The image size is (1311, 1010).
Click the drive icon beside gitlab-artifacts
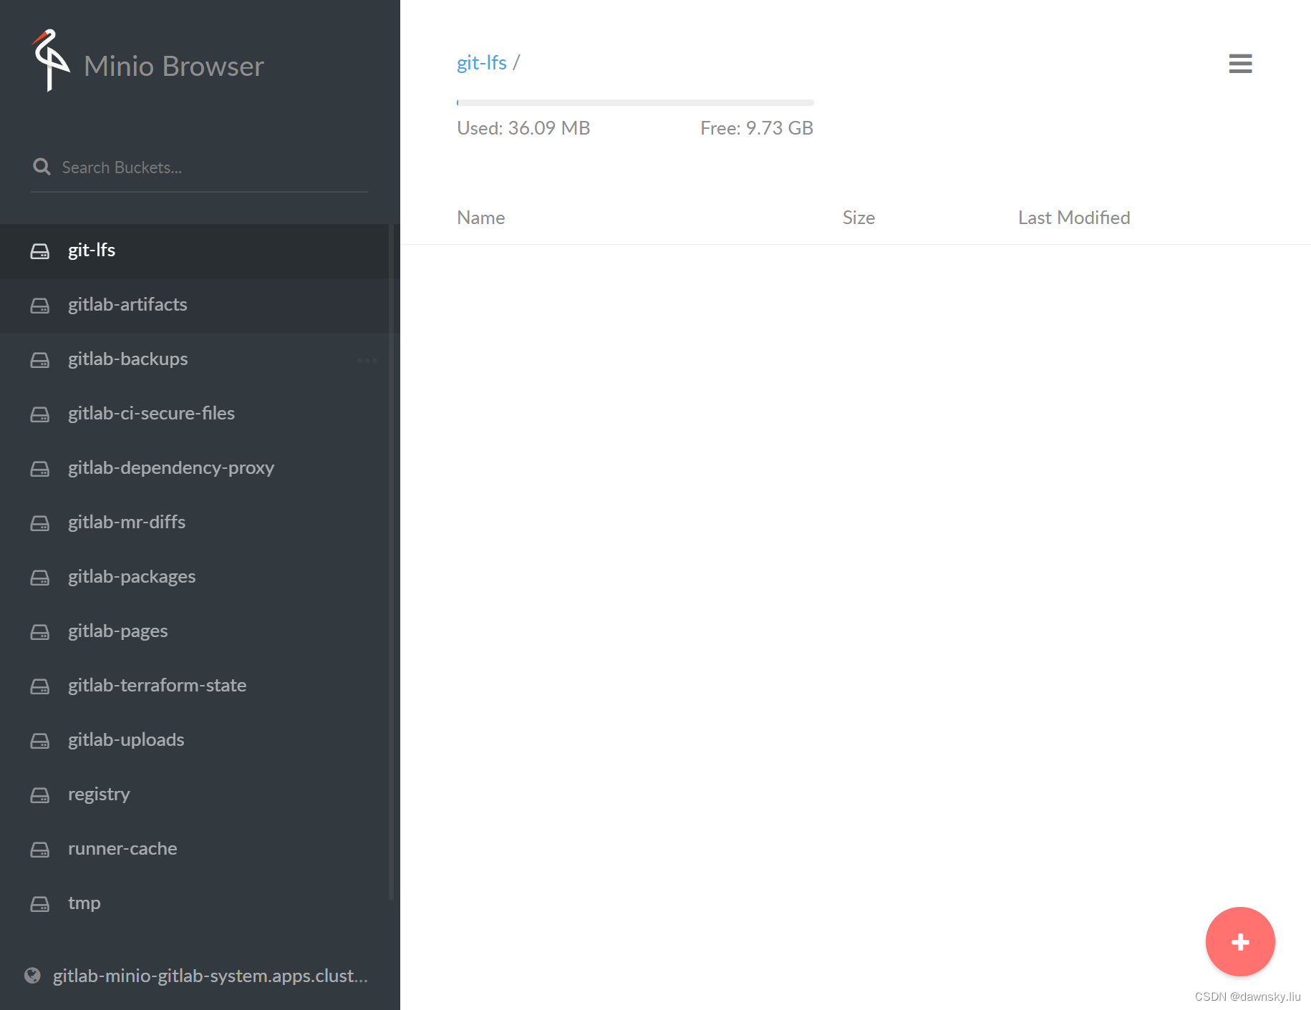click(x=40, y=306)
